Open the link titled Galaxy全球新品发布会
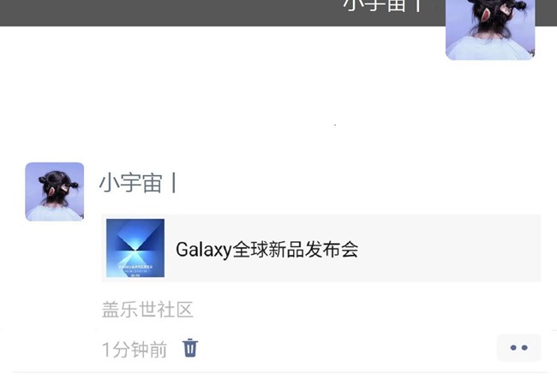557x378 pixels. coord(267,250)
